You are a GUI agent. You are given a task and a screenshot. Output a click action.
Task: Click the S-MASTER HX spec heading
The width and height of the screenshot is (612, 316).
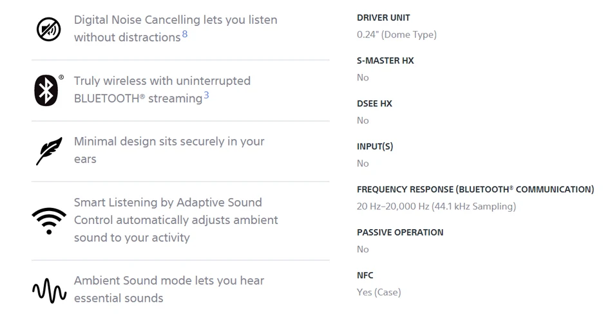(x=385, y=60)
